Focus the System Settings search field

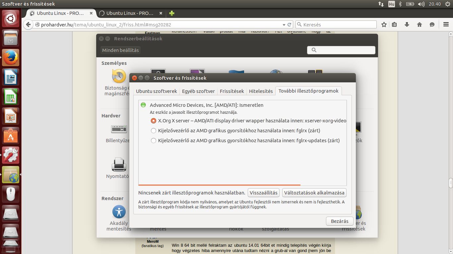(341, 50)
